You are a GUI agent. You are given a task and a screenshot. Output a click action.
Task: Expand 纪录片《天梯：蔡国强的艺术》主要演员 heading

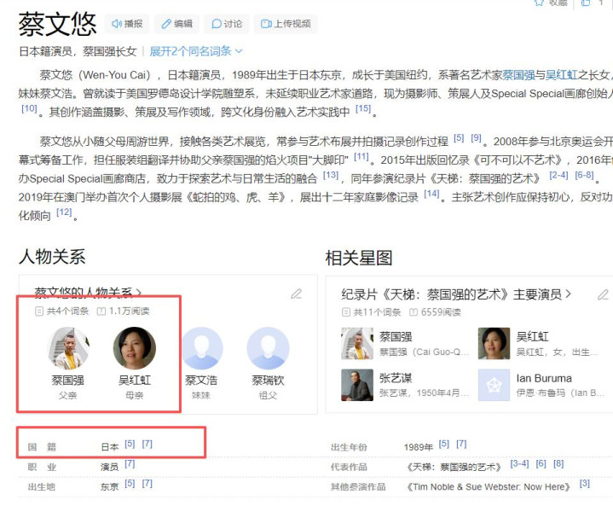(456, 294)
